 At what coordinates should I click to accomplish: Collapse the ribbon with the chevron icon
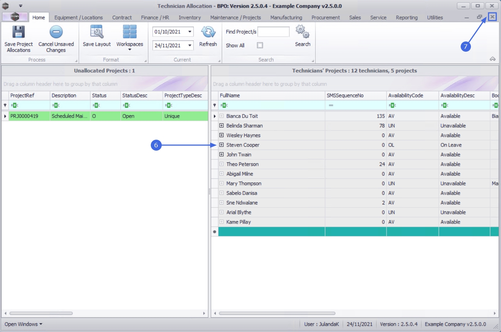pos(493,59)
